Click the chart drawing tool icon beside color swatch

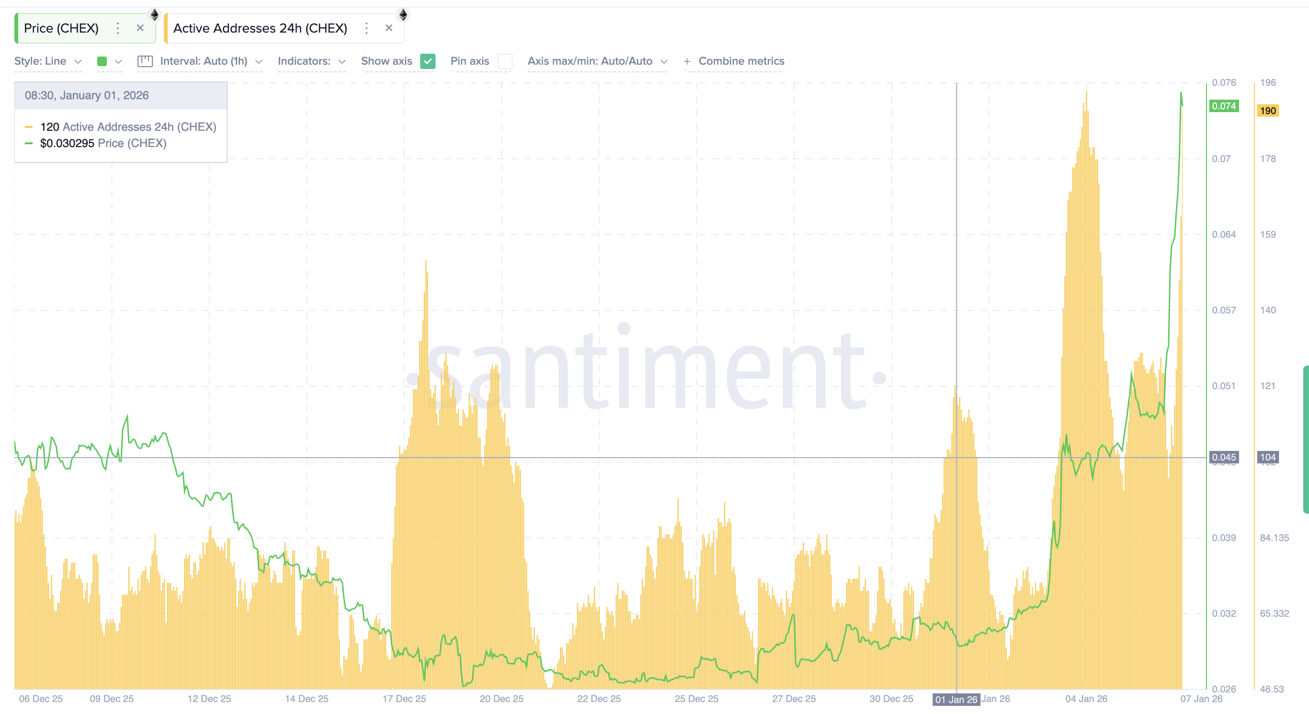[x=144, y=61]
